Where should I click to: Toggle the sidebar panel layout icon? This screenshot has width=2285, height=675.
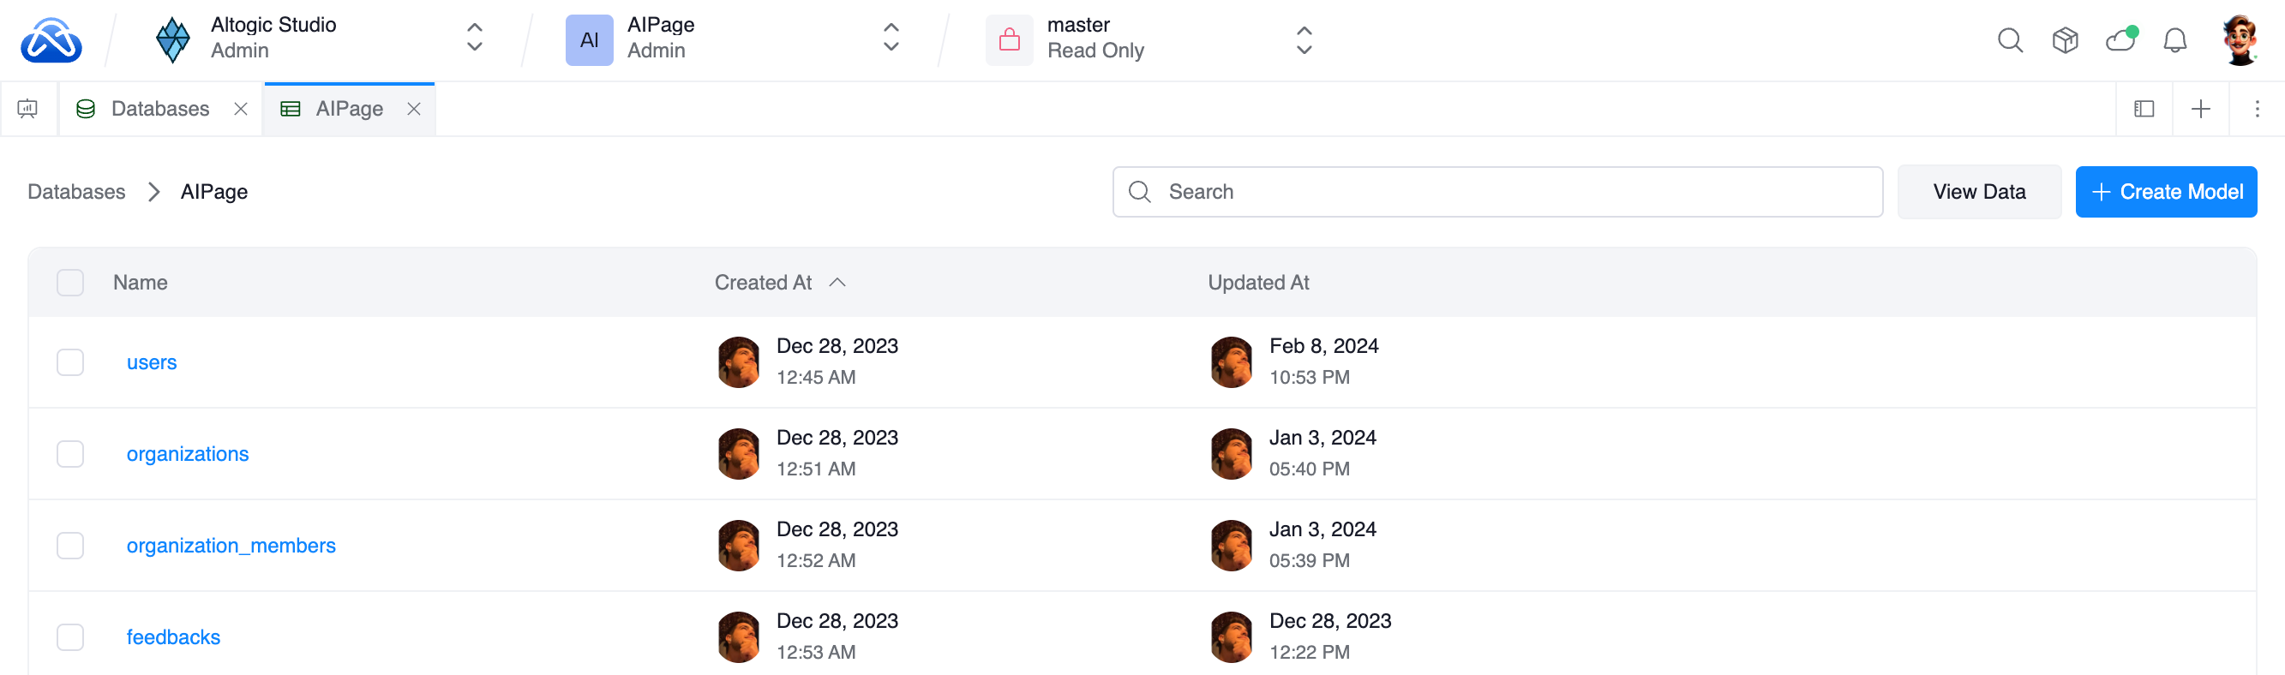click(x=2144, y=109)
